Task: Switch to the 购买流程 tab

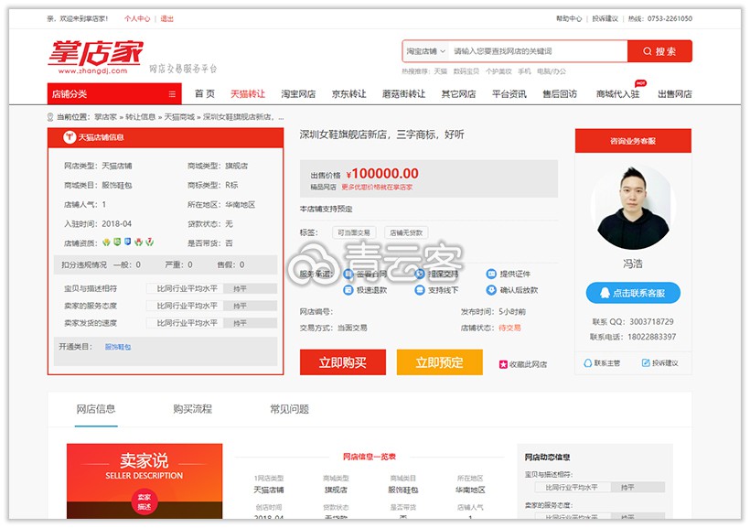Action: click(x=193, y=409)
